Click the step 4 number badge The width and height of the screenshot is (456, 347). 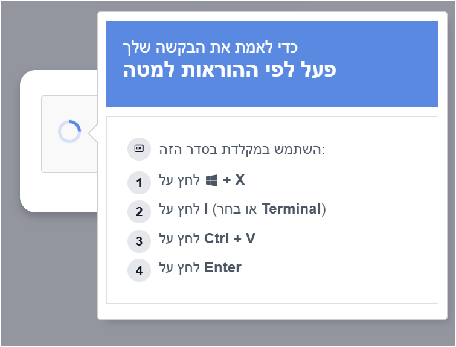pyautogui.click(x=139, y=270)
